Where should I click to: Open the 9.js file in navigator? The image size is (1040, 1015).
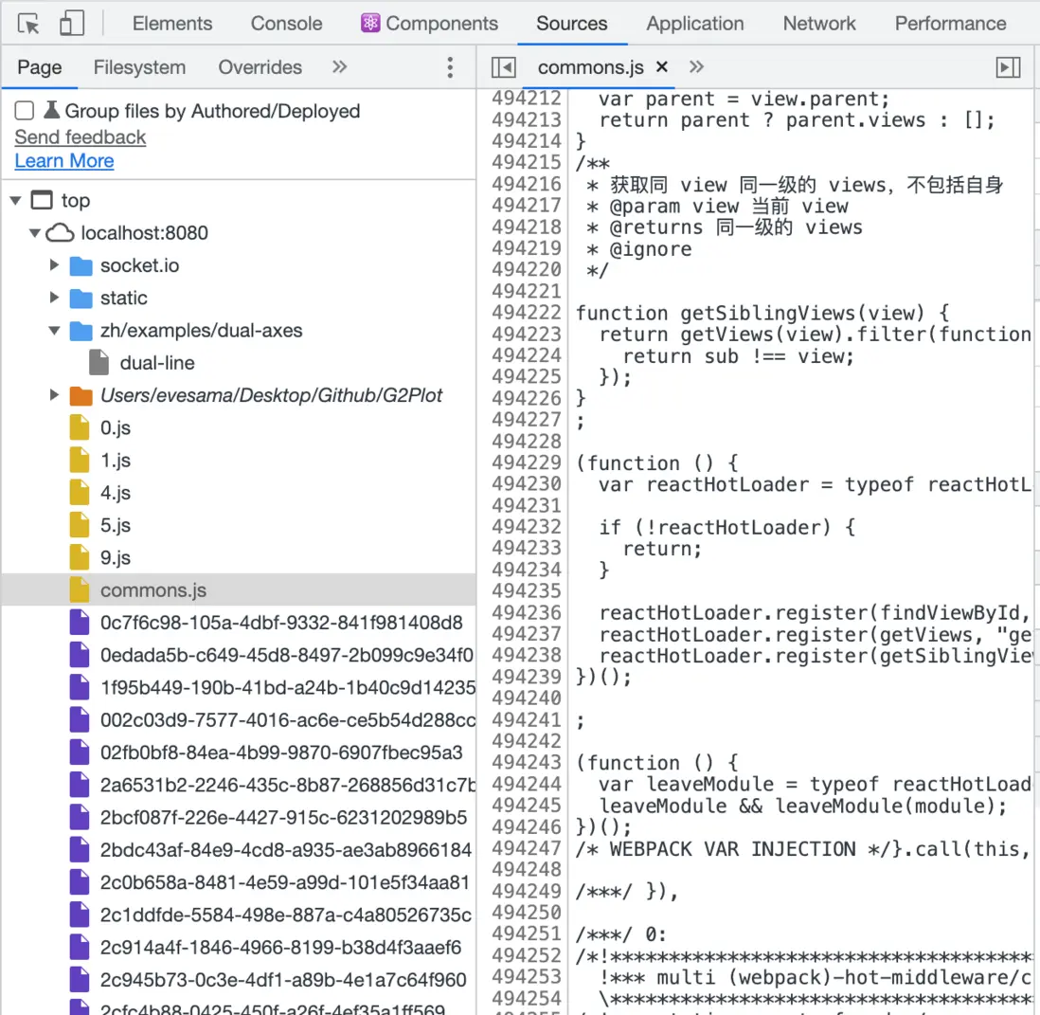coord(115,557)
